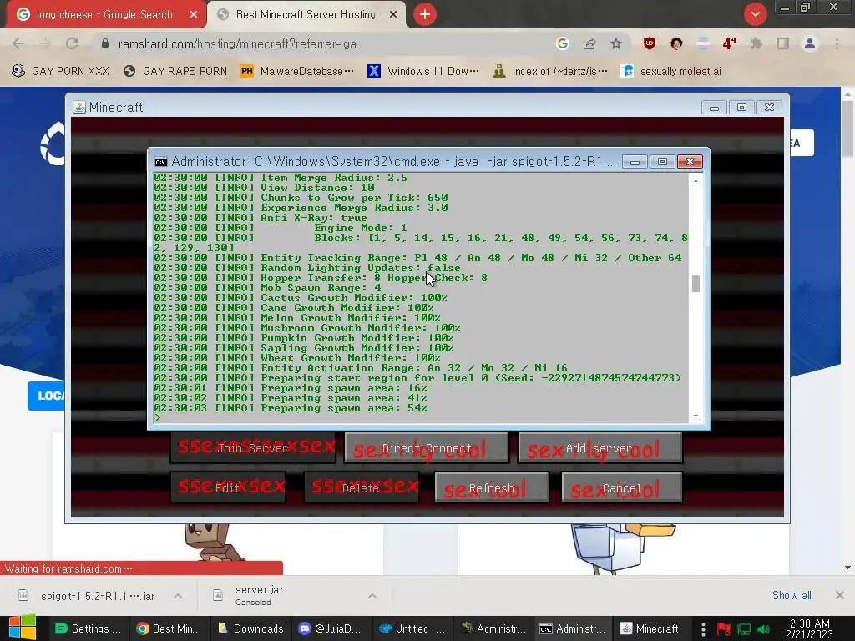This screenshot has height=641, width=855.
Task: Click the cmd icon in console title bar
Action: 161,162
